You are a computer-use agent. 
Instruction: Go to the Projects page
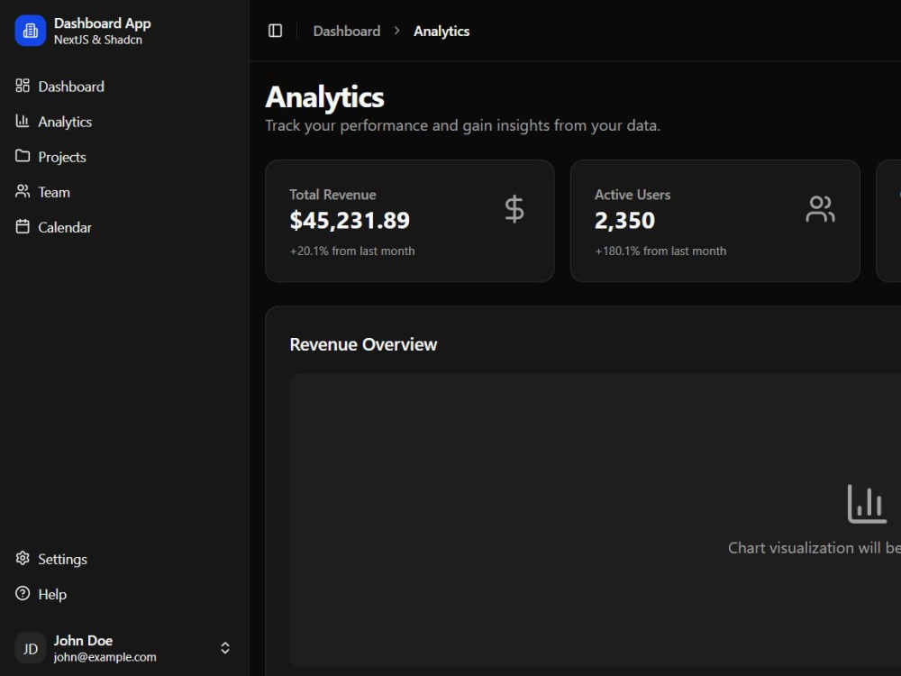coord(124,156)
